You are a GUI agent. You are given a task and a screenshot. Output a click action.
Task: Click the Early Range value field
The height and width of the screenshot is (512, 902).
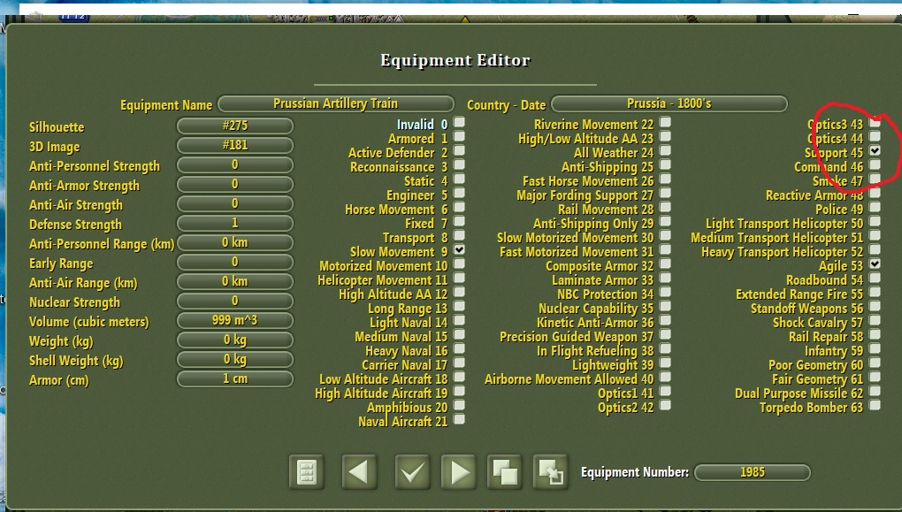pyautogui.click(x=234, y=263)
